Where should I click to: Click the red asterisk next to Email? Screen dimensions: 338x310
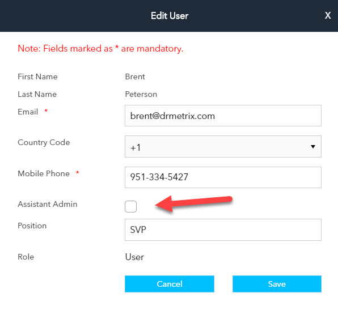pyautogui.click(x=46, y=111)
